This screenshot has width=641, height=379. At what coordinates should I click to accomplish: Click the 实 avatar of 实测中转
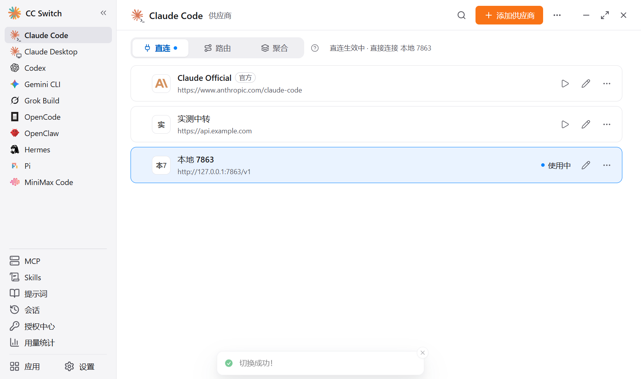click(161, 124)
